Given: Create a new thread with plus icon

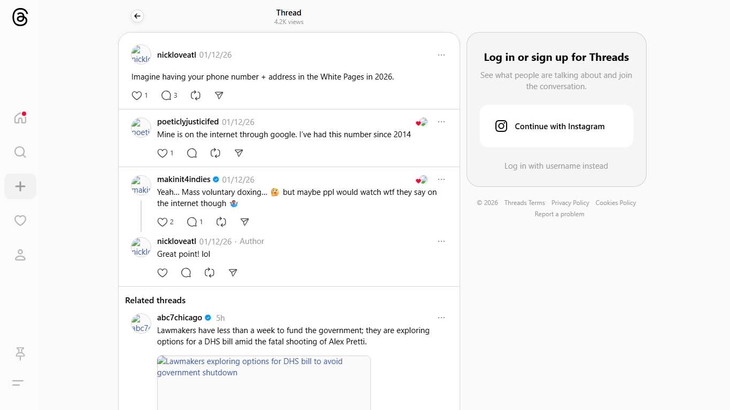Looking at the screenshot, I should coord(20,186).
